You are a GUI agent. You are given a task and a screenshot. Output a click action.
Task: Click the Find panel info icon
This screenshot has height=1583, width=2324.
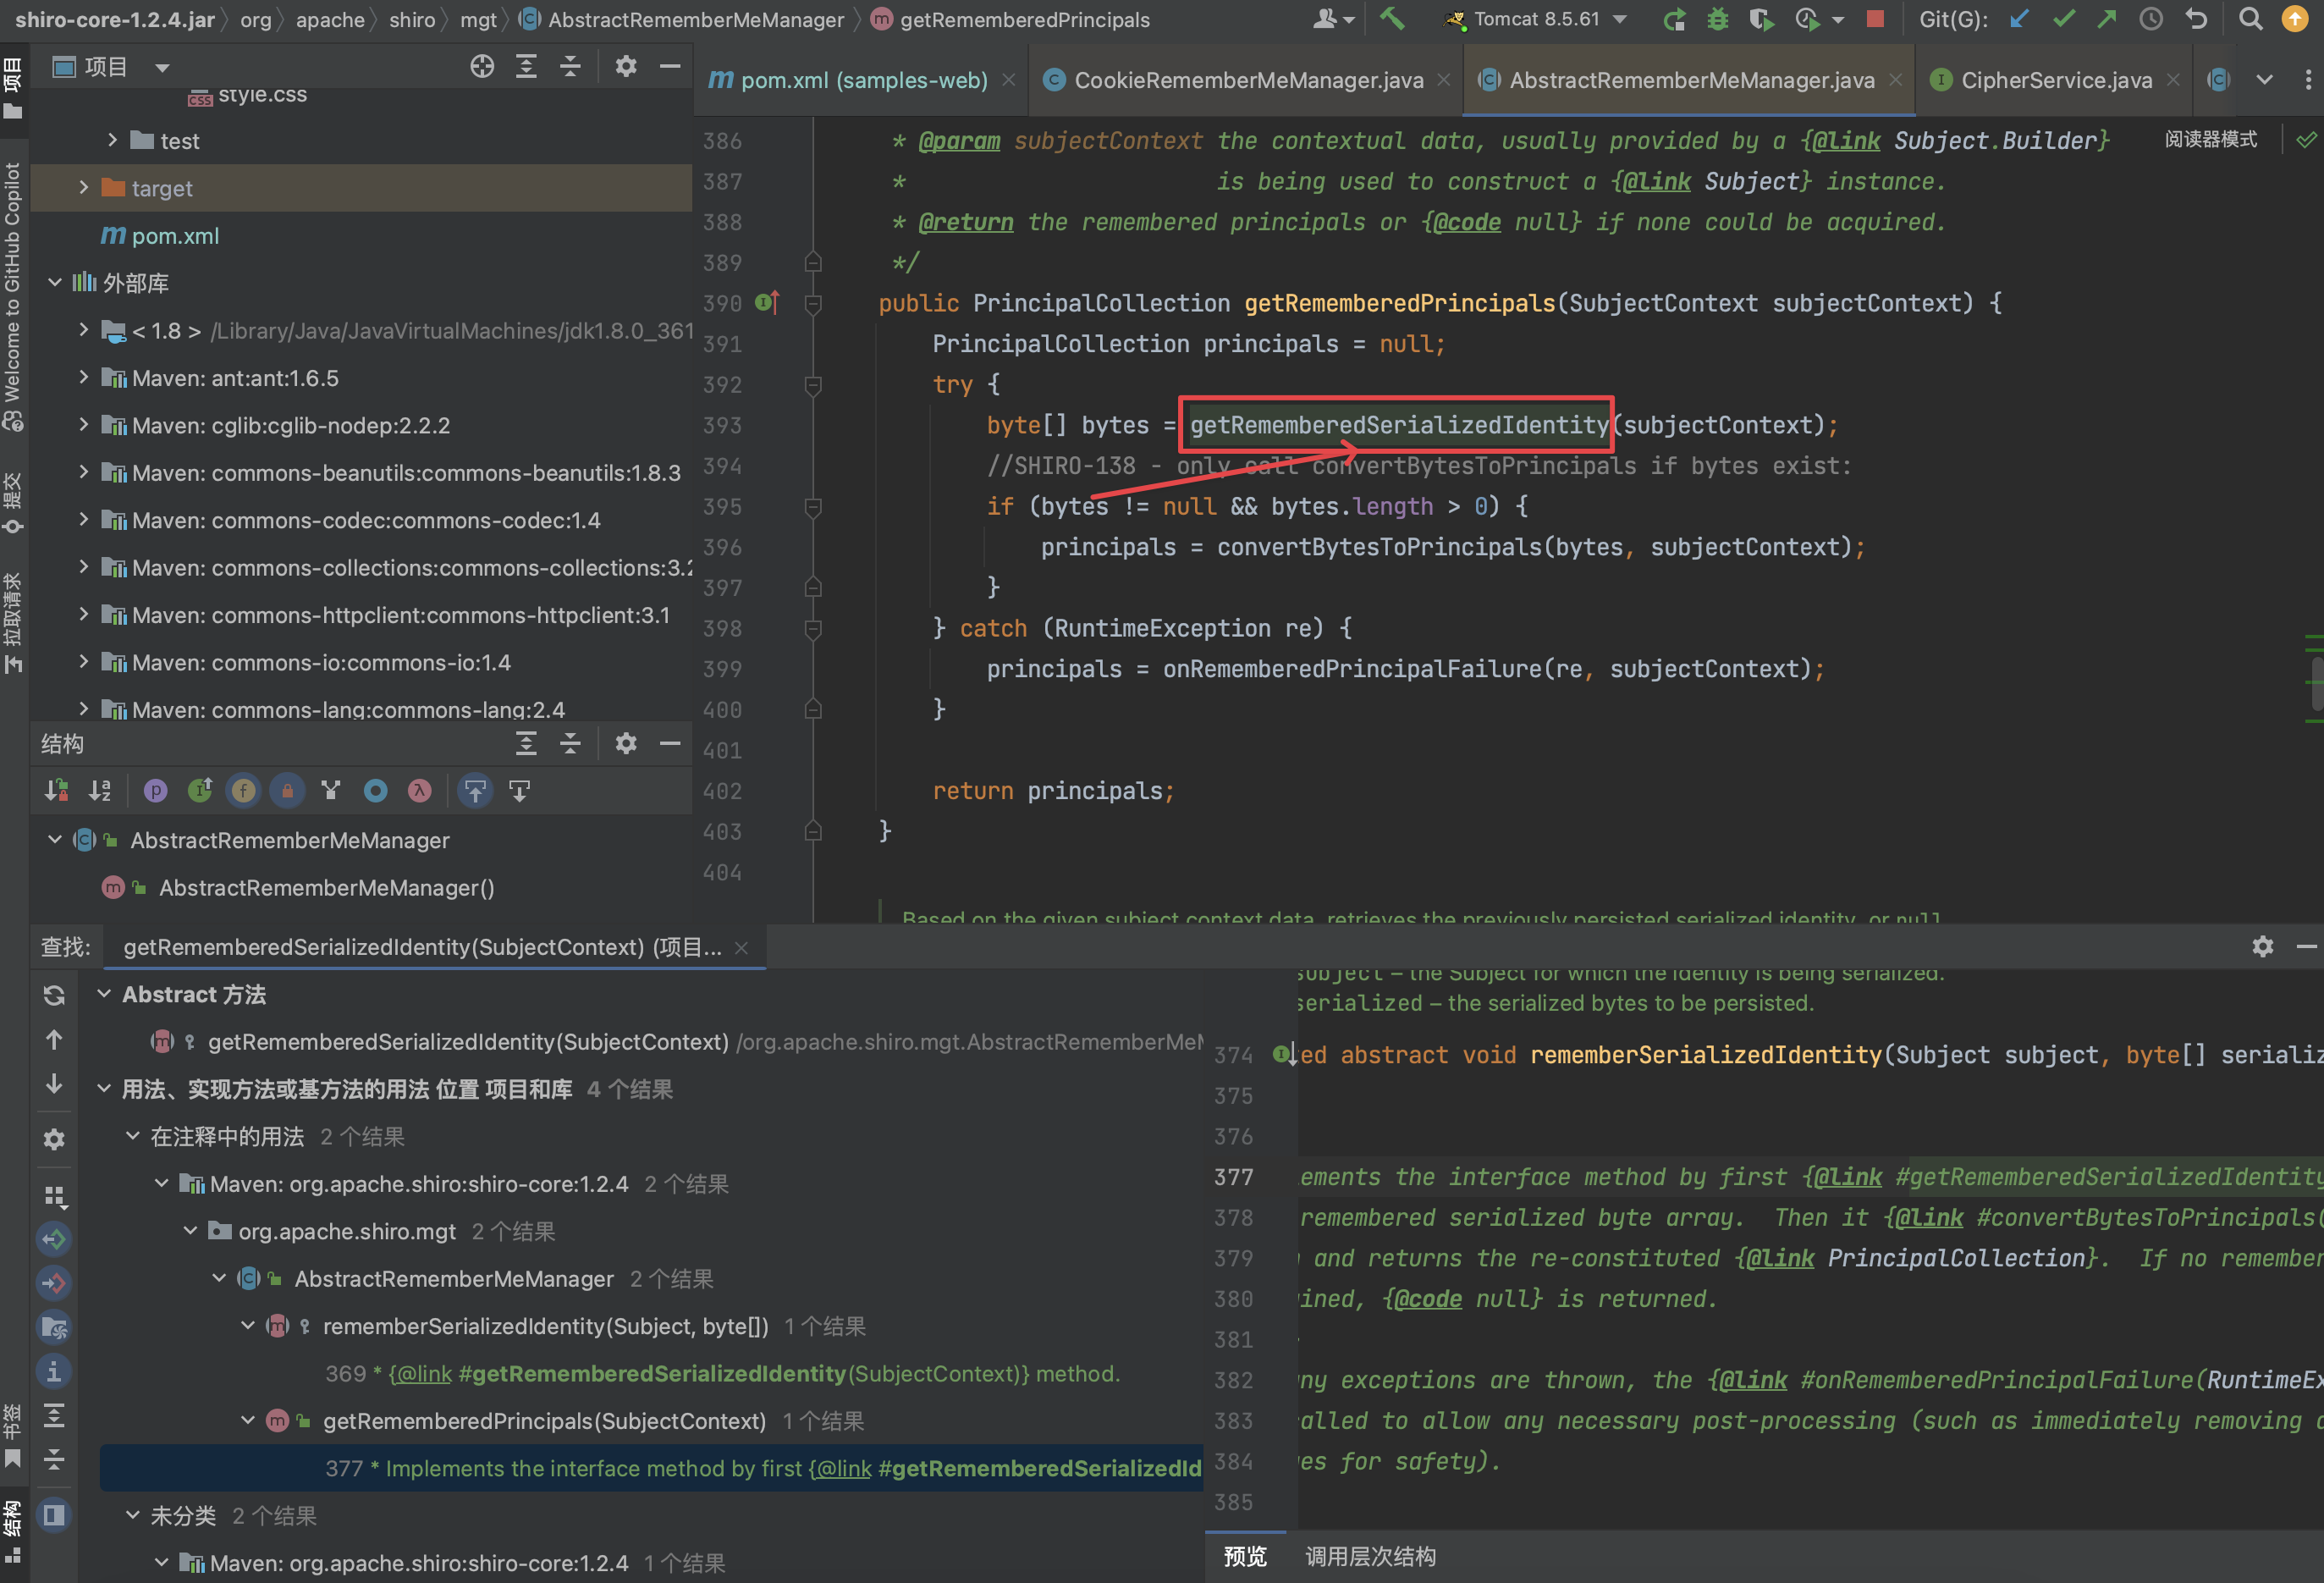[x=54, y=1371]
